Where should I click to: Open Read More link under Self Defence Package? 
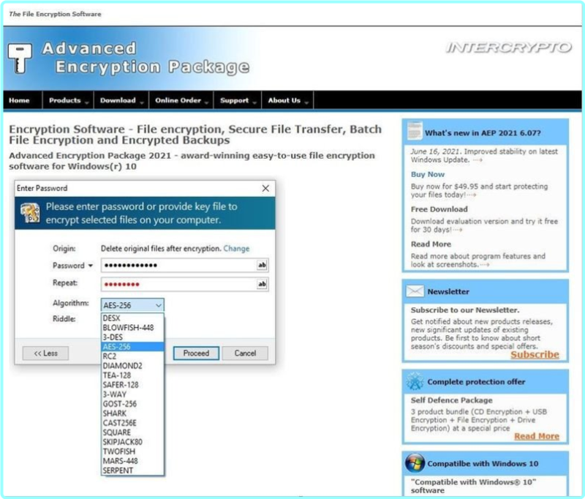click(537, 436)
